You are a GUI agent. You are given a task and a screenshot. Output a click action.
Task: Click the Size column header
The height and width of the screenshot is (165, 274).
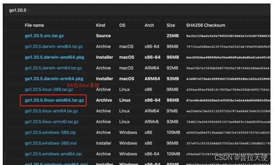(171, 25)
